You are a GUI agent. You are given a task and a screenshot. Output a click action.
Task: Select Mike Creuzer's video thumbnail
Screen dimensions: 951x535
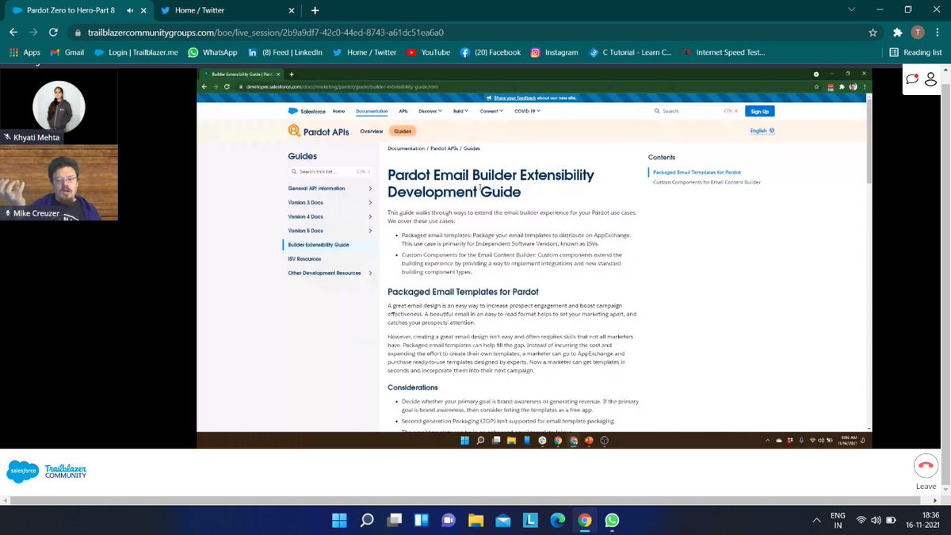click(x=59, y=182)
